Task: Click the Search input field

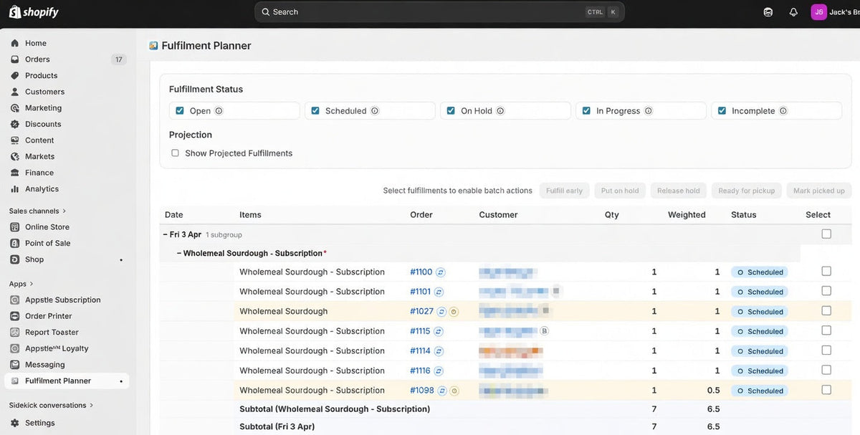Action: (x=439, y=11)
